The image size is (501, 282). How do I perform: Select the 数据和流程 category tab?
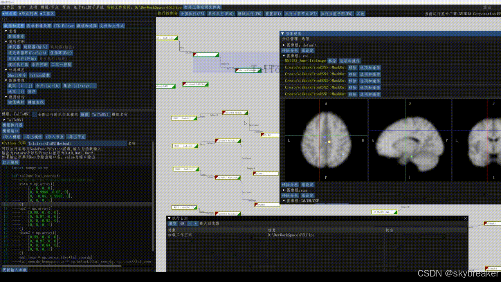[x=14, y=26]
